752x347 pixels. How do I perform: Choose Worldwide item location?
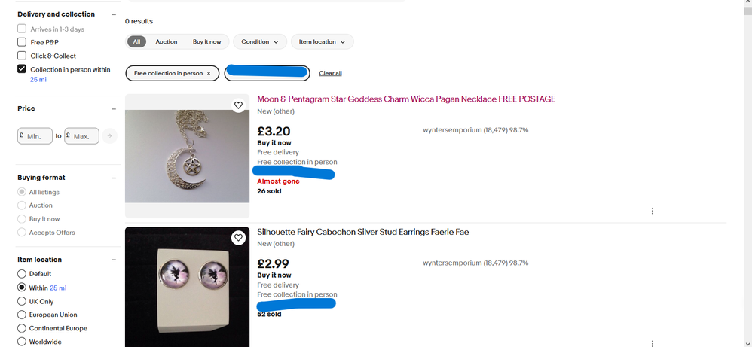(22, 342)
